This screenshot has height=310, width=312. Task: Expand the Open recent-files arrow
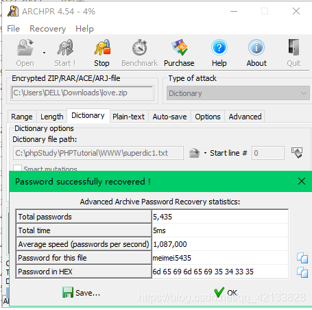44,53
